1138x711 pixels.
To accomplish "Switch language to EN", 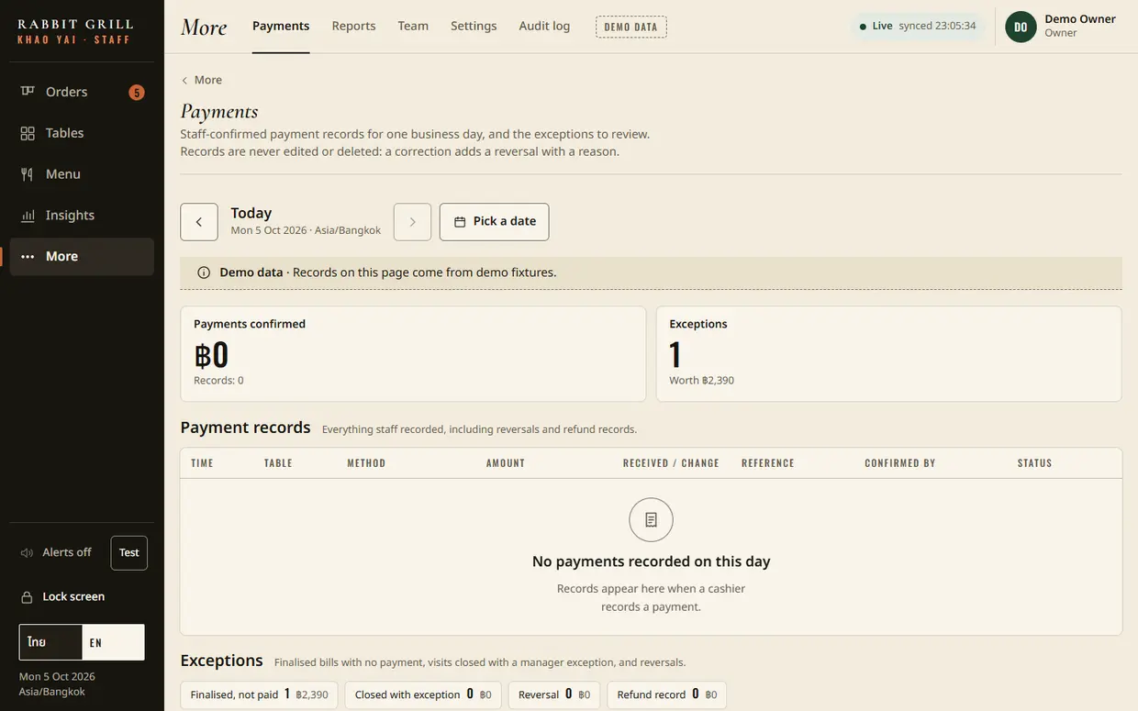I will click(113, 642).
